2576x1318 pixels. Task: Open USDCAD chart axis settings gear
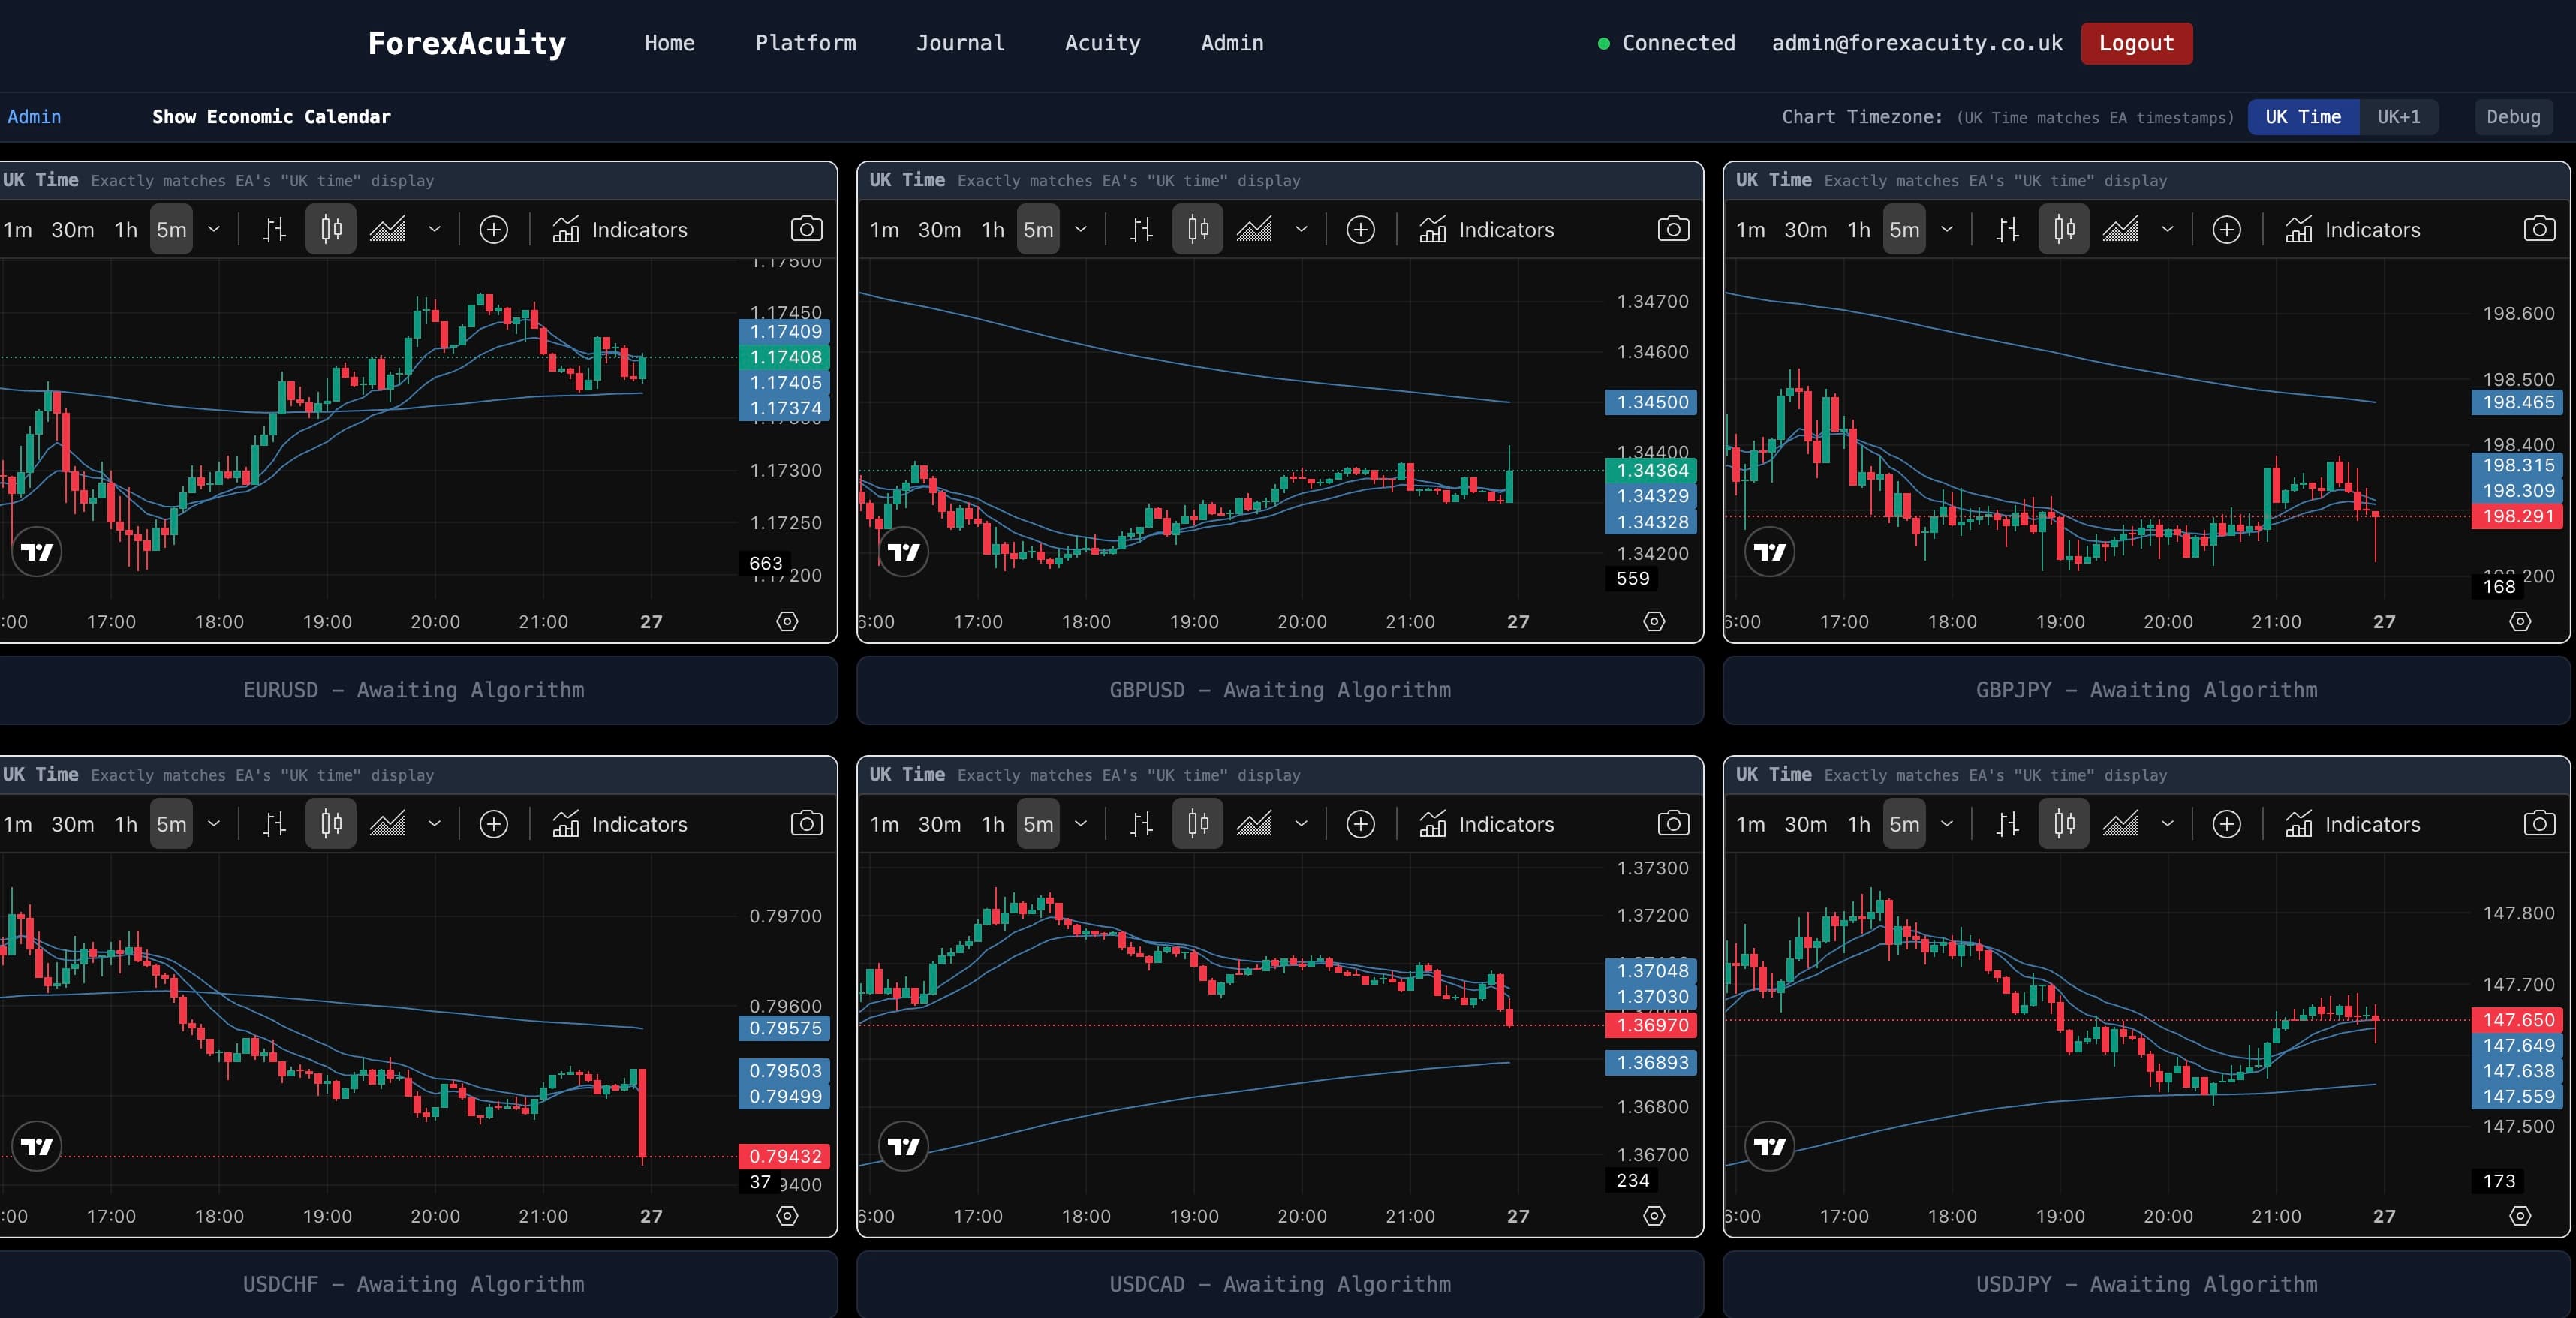1654,1215
